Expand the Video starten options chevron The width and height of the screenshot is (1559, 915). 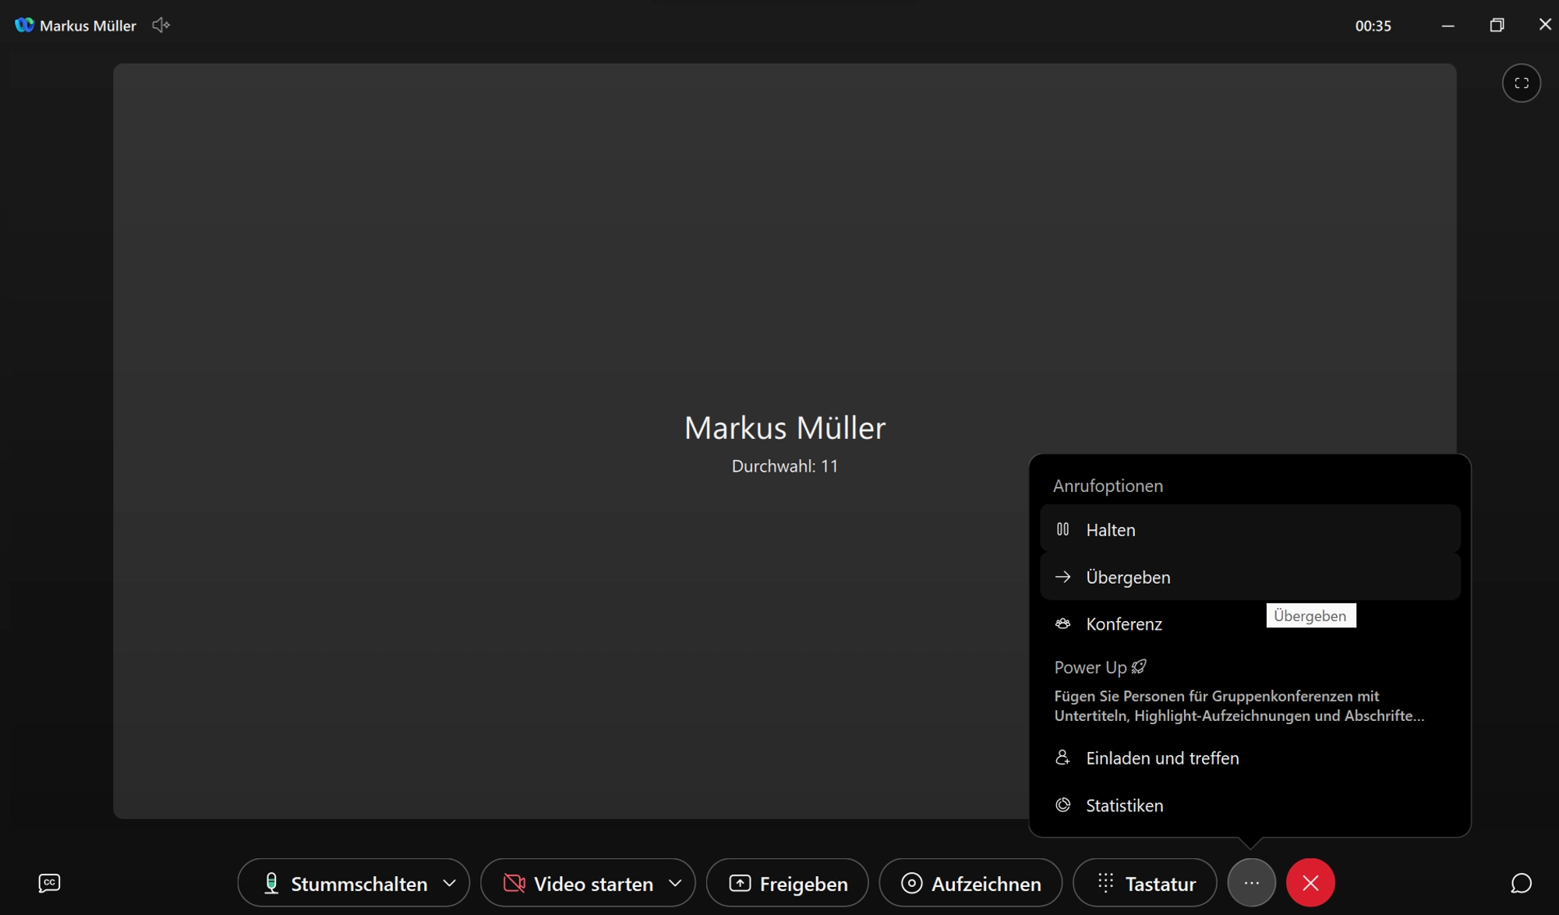point(675,883)
